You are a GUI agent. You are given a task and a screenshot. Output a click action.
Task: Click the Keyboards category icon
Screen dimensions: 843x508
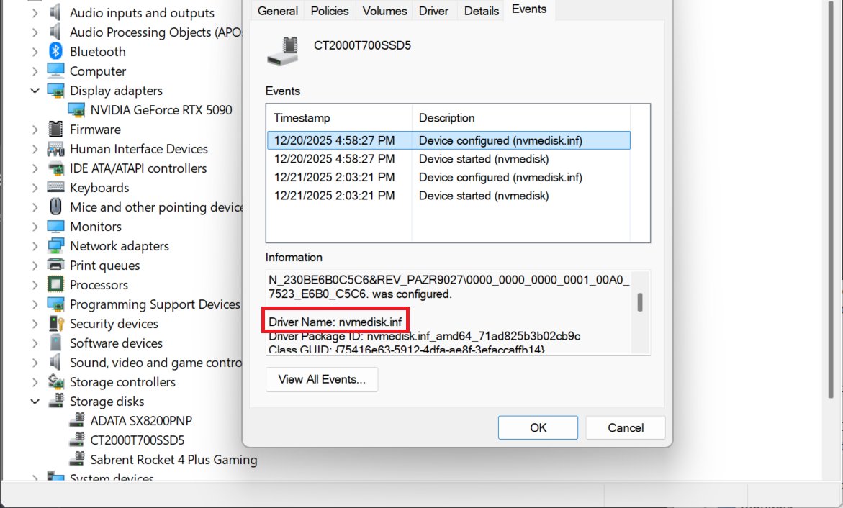tap(55, 187)
